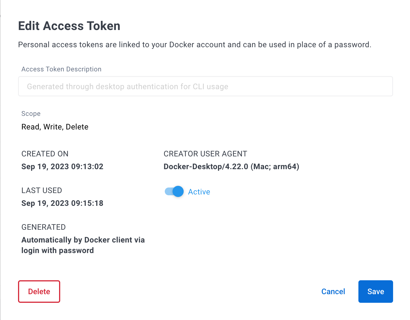The width and height of the screenshot is (410, 320).
Task: Select the text about login with password
Action: tap(83, 245)
